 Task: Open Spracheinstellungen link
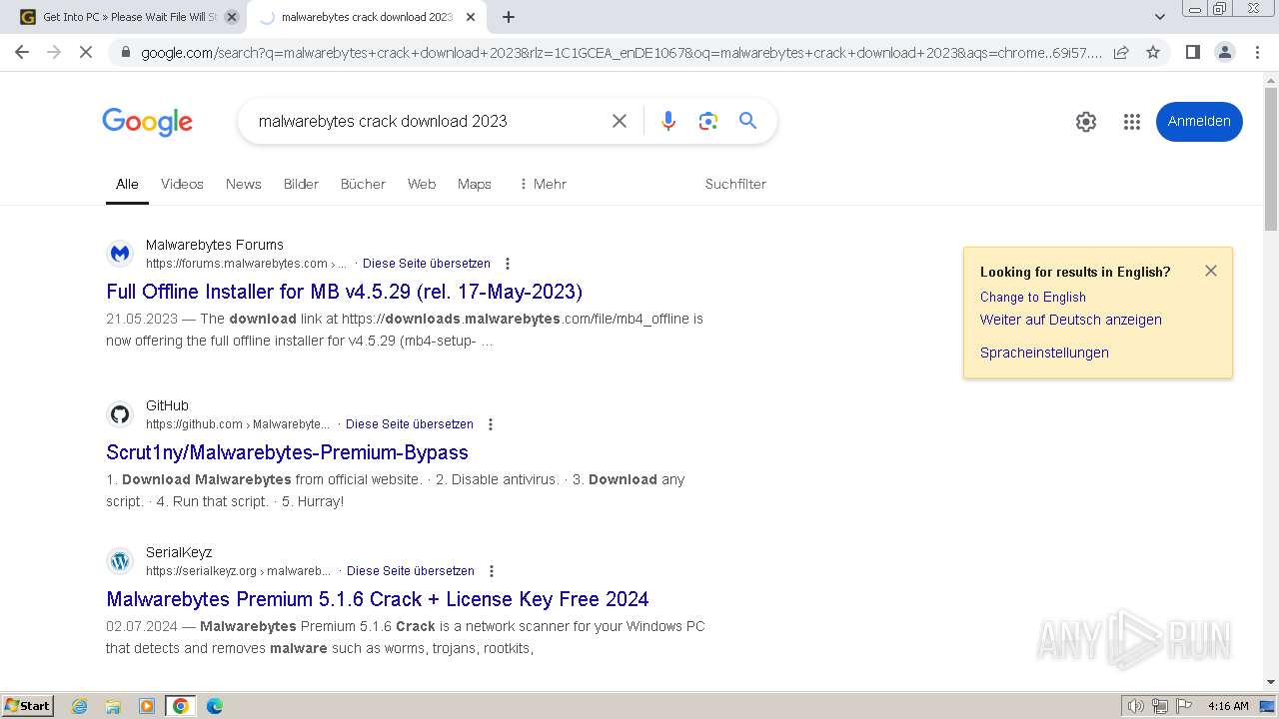1044,353
